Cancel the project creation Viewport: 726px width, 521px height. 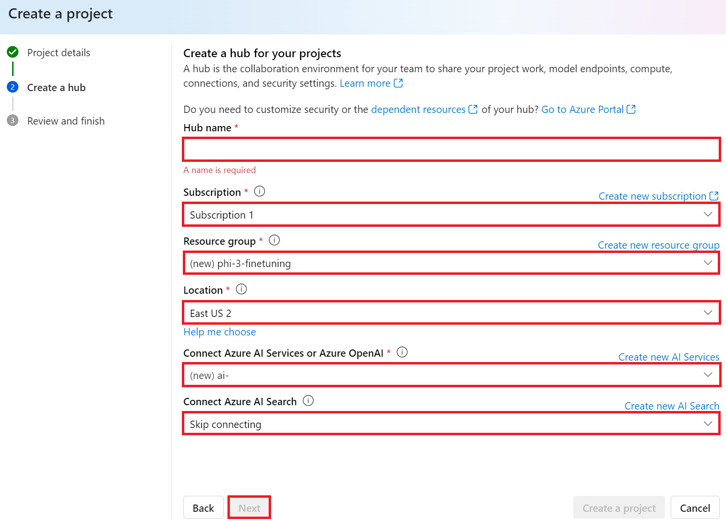(695, 508)
